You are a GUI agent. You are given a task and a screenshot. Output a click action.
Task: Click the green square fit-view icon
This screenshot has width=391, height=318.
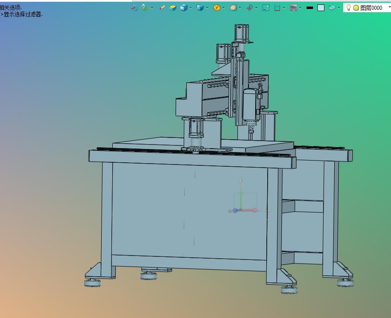[266, 8]
